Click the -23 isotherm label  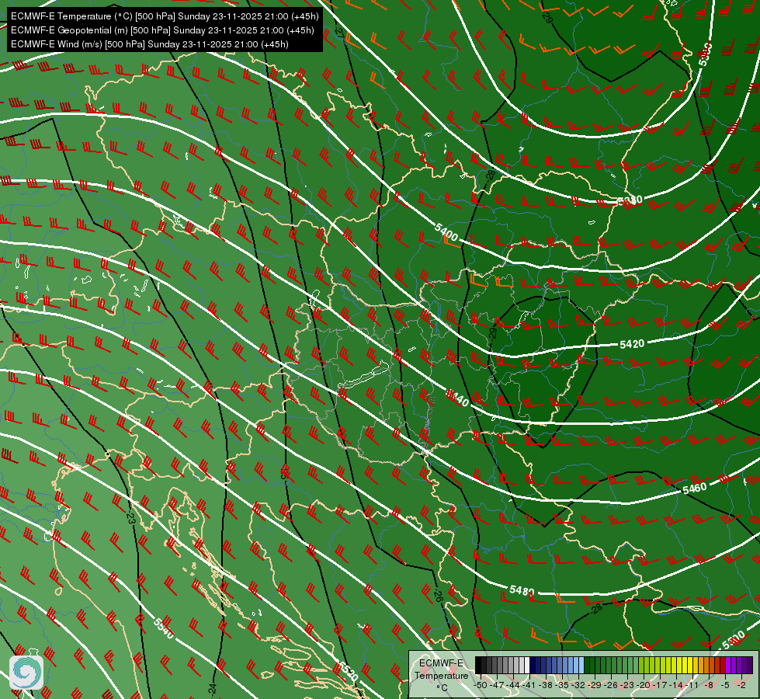point(130,515)
